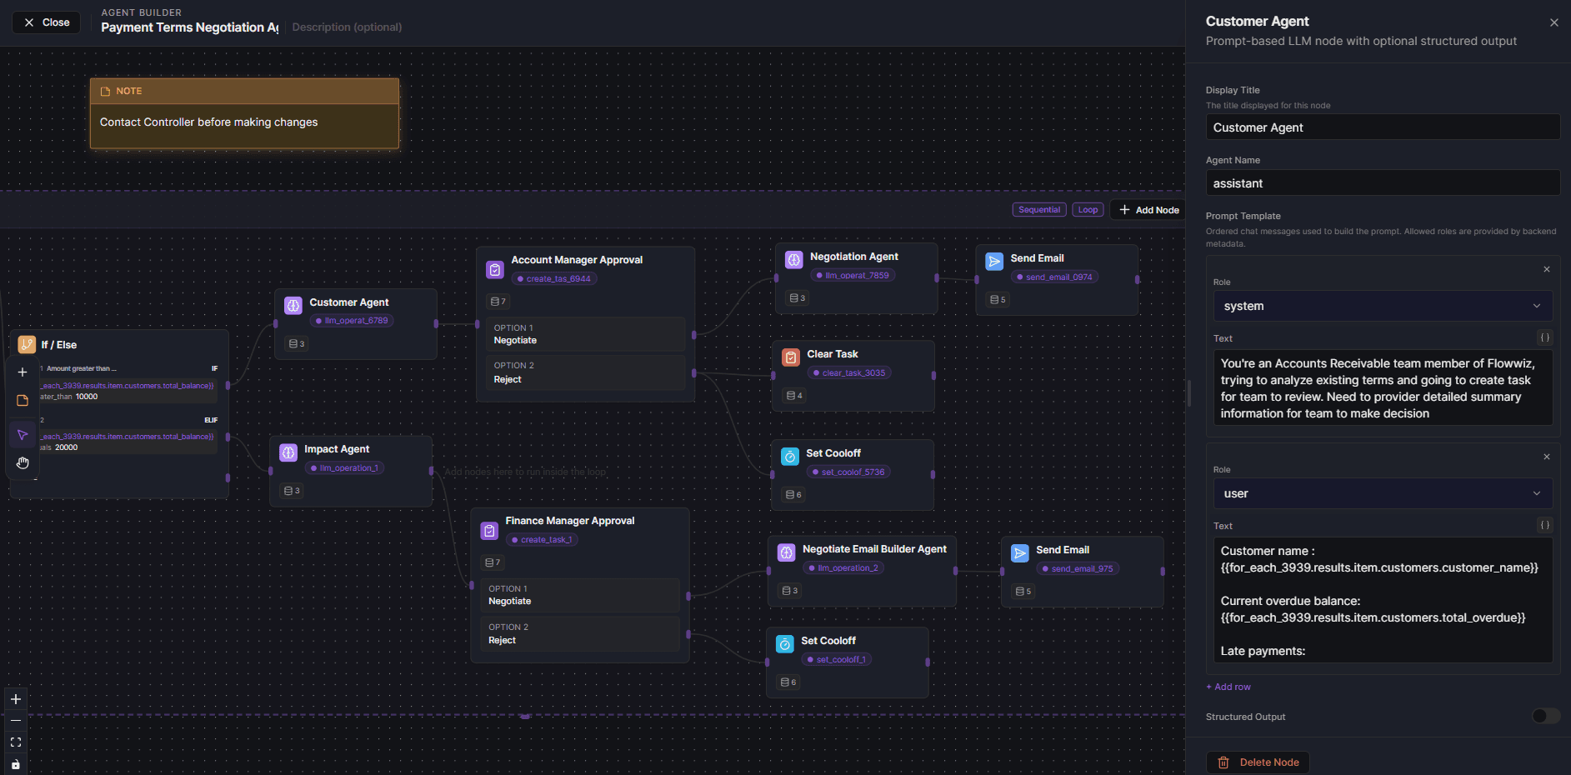Click the llm_operat_7859 tag
This screenshot has height=775, width=1571.
(853, 276)
